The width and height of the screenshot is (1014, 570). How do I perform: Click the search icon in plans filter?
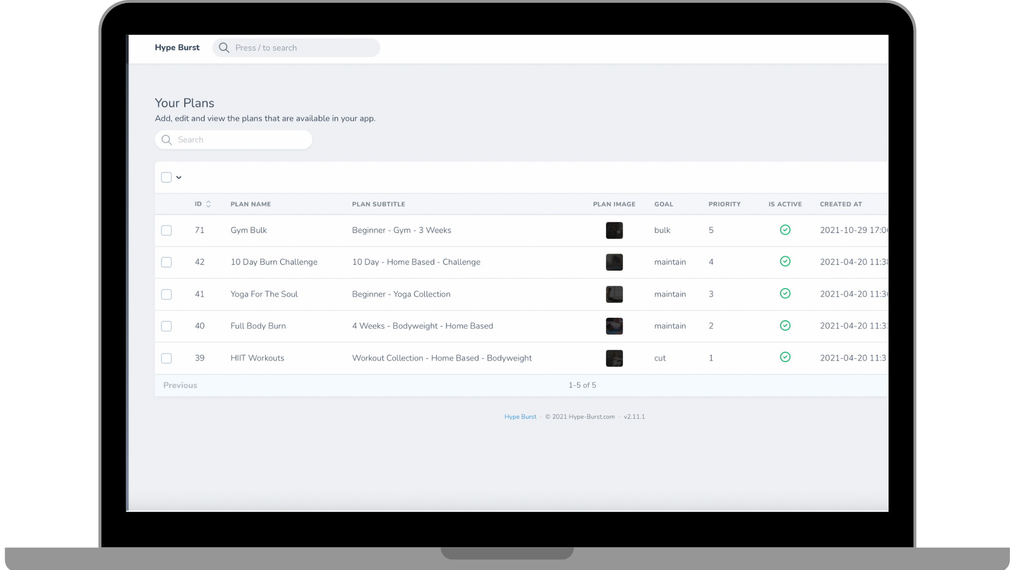166,140
